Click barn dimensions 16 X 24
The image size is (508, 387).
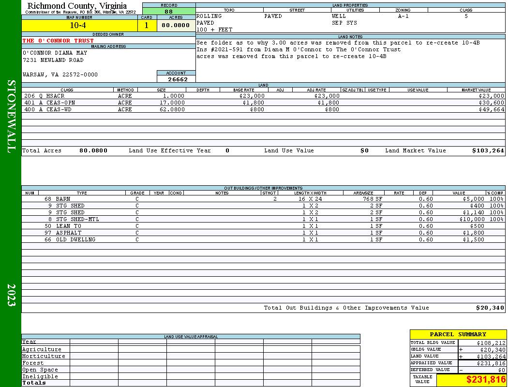310,199
